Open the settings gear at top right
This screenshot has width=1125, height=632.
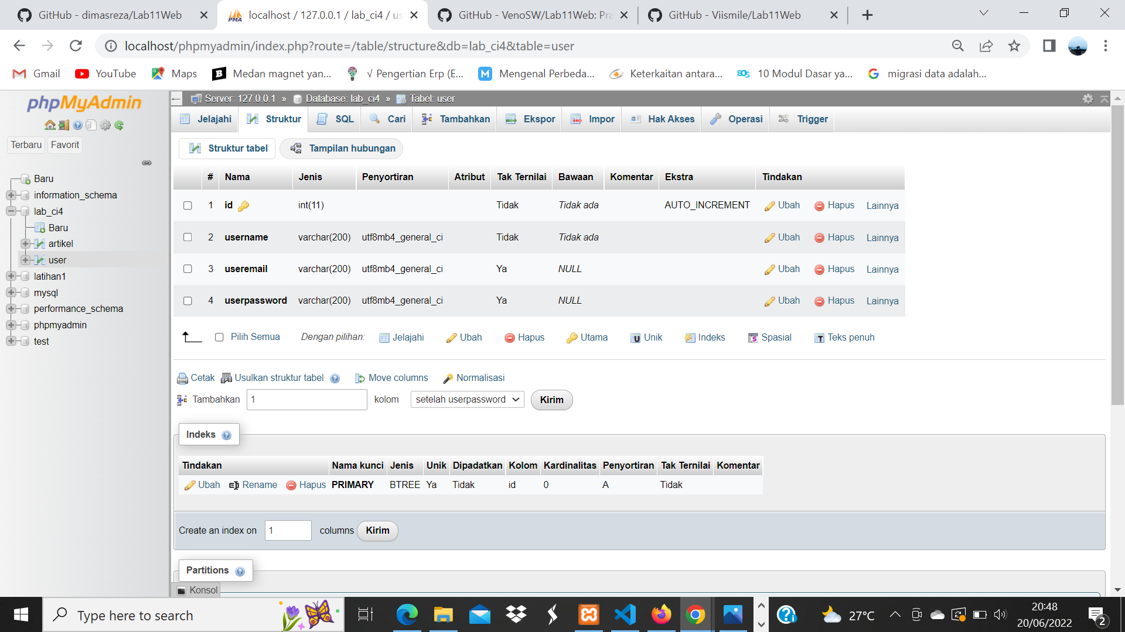pos(1088,99)
